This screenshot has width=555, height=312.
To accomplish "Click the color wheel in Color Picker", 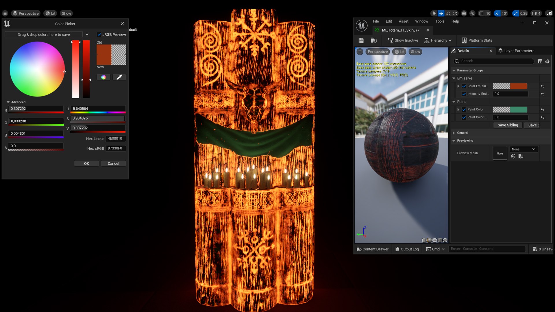I will (x=37, y=69).
